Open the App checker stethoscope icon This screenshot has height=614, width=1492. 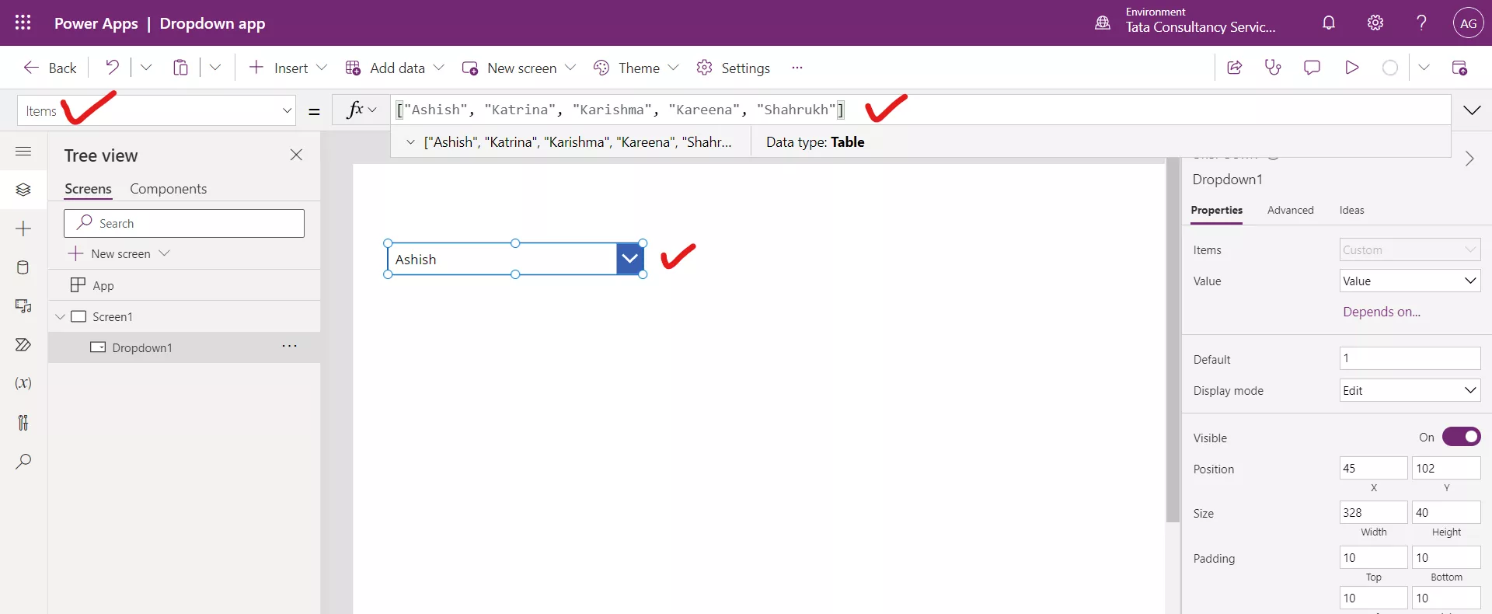tap(1273, 68)
